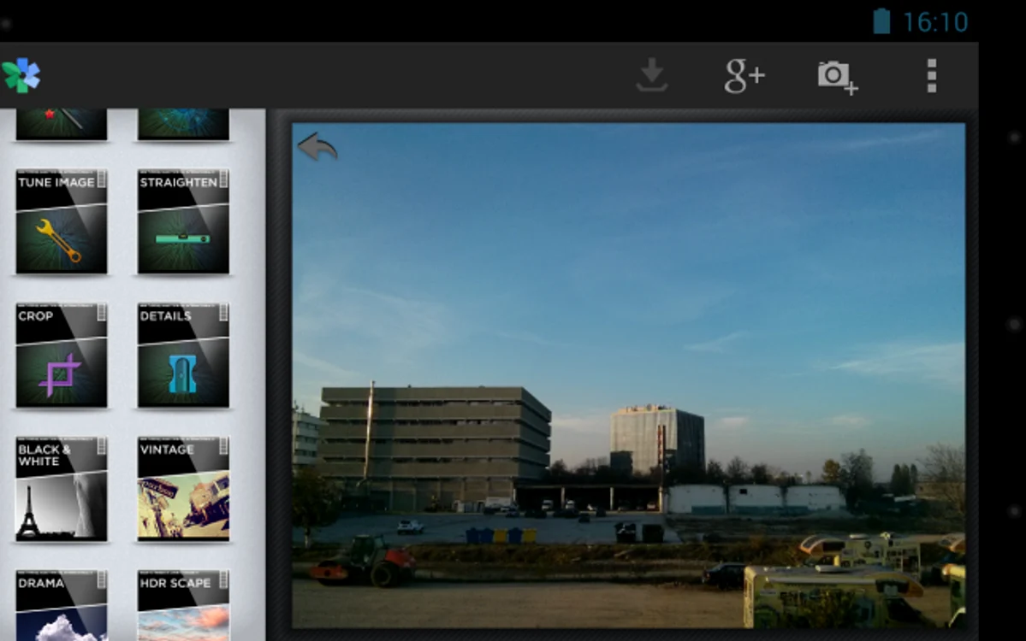
Task: Click the 16:10 clock in status bar
Action: coord(935,22)
